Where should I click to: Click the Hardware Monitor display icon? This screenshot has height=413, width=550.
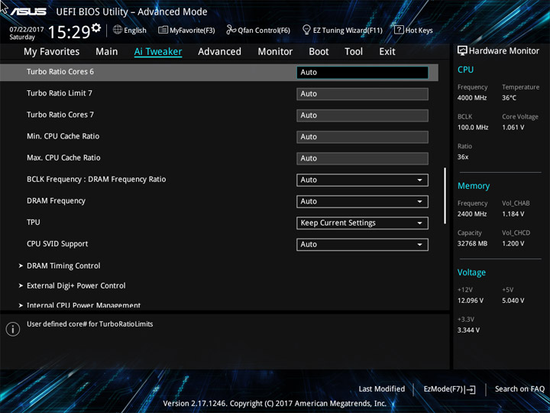[x=462, y=50]
